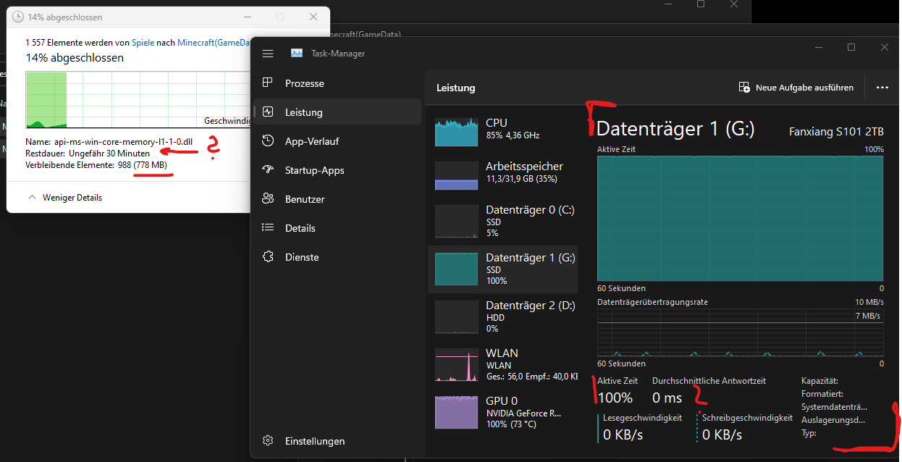902x462 pixels.
Task: Collapse details via the Weniger Details chevron
Action: pos(32,197)
